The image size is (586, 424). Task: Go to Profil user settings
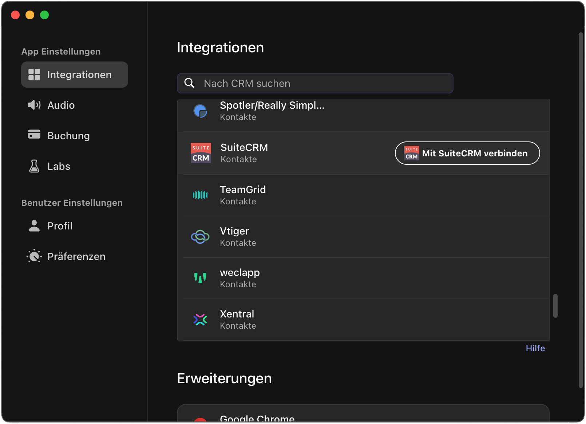(x=60, y=226)
